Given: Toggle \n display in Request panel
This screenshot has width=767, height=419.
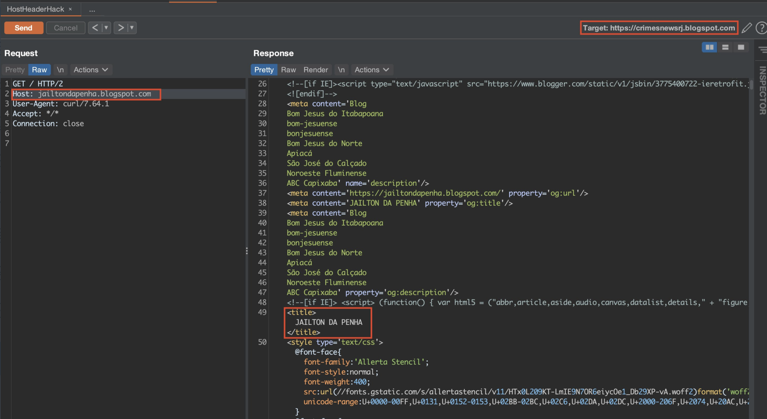Looking at the screenshot, I should [60, 70].
